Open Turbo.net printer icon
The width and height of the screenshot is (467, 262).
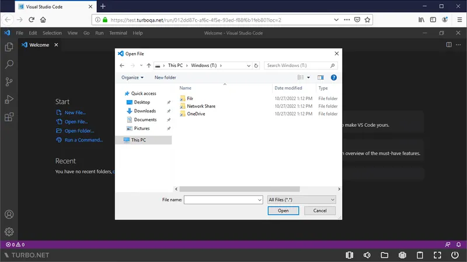[402, 255]
